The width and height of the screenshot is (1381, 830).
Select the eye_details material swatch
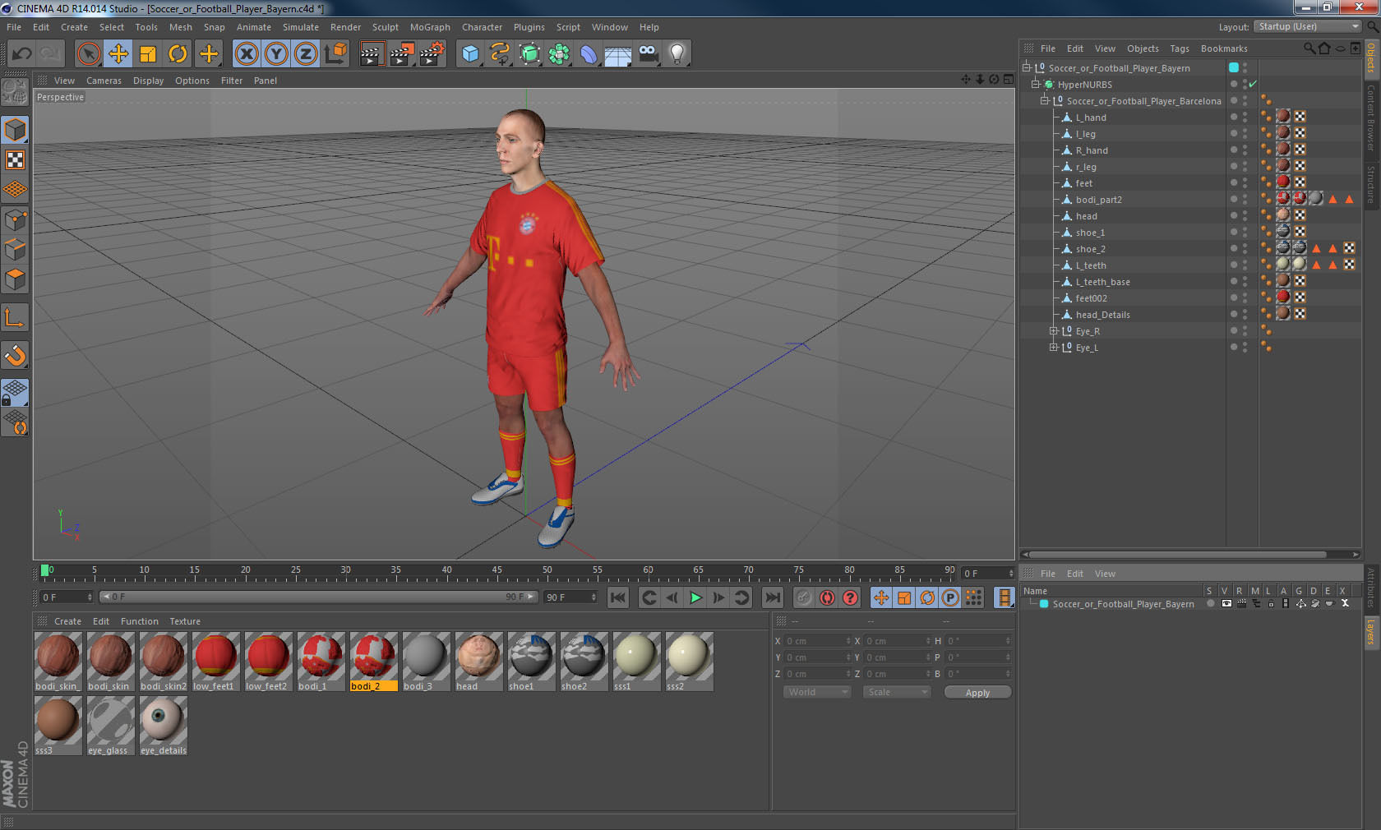point(163,726)
